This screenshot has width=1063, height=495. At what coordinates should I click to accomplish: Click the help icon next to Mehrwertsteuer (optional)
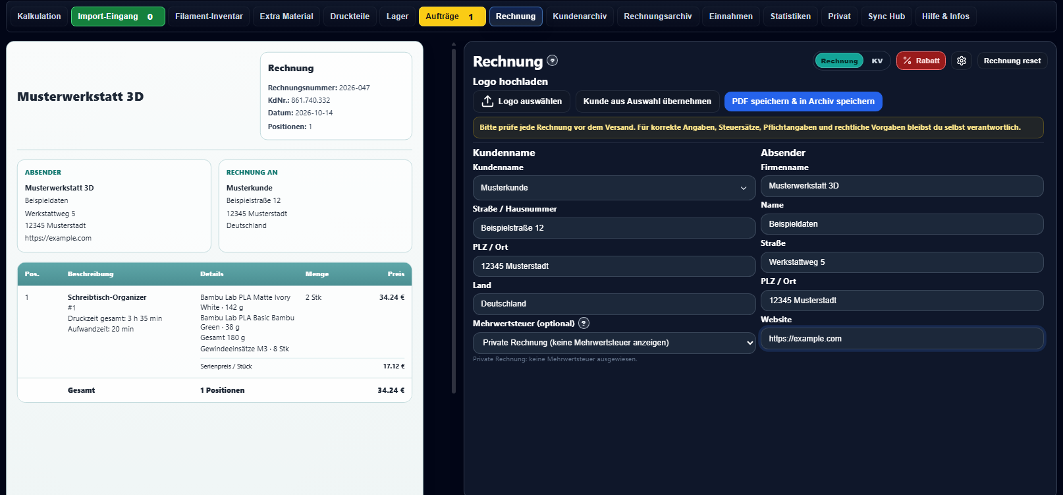[584, 323]
